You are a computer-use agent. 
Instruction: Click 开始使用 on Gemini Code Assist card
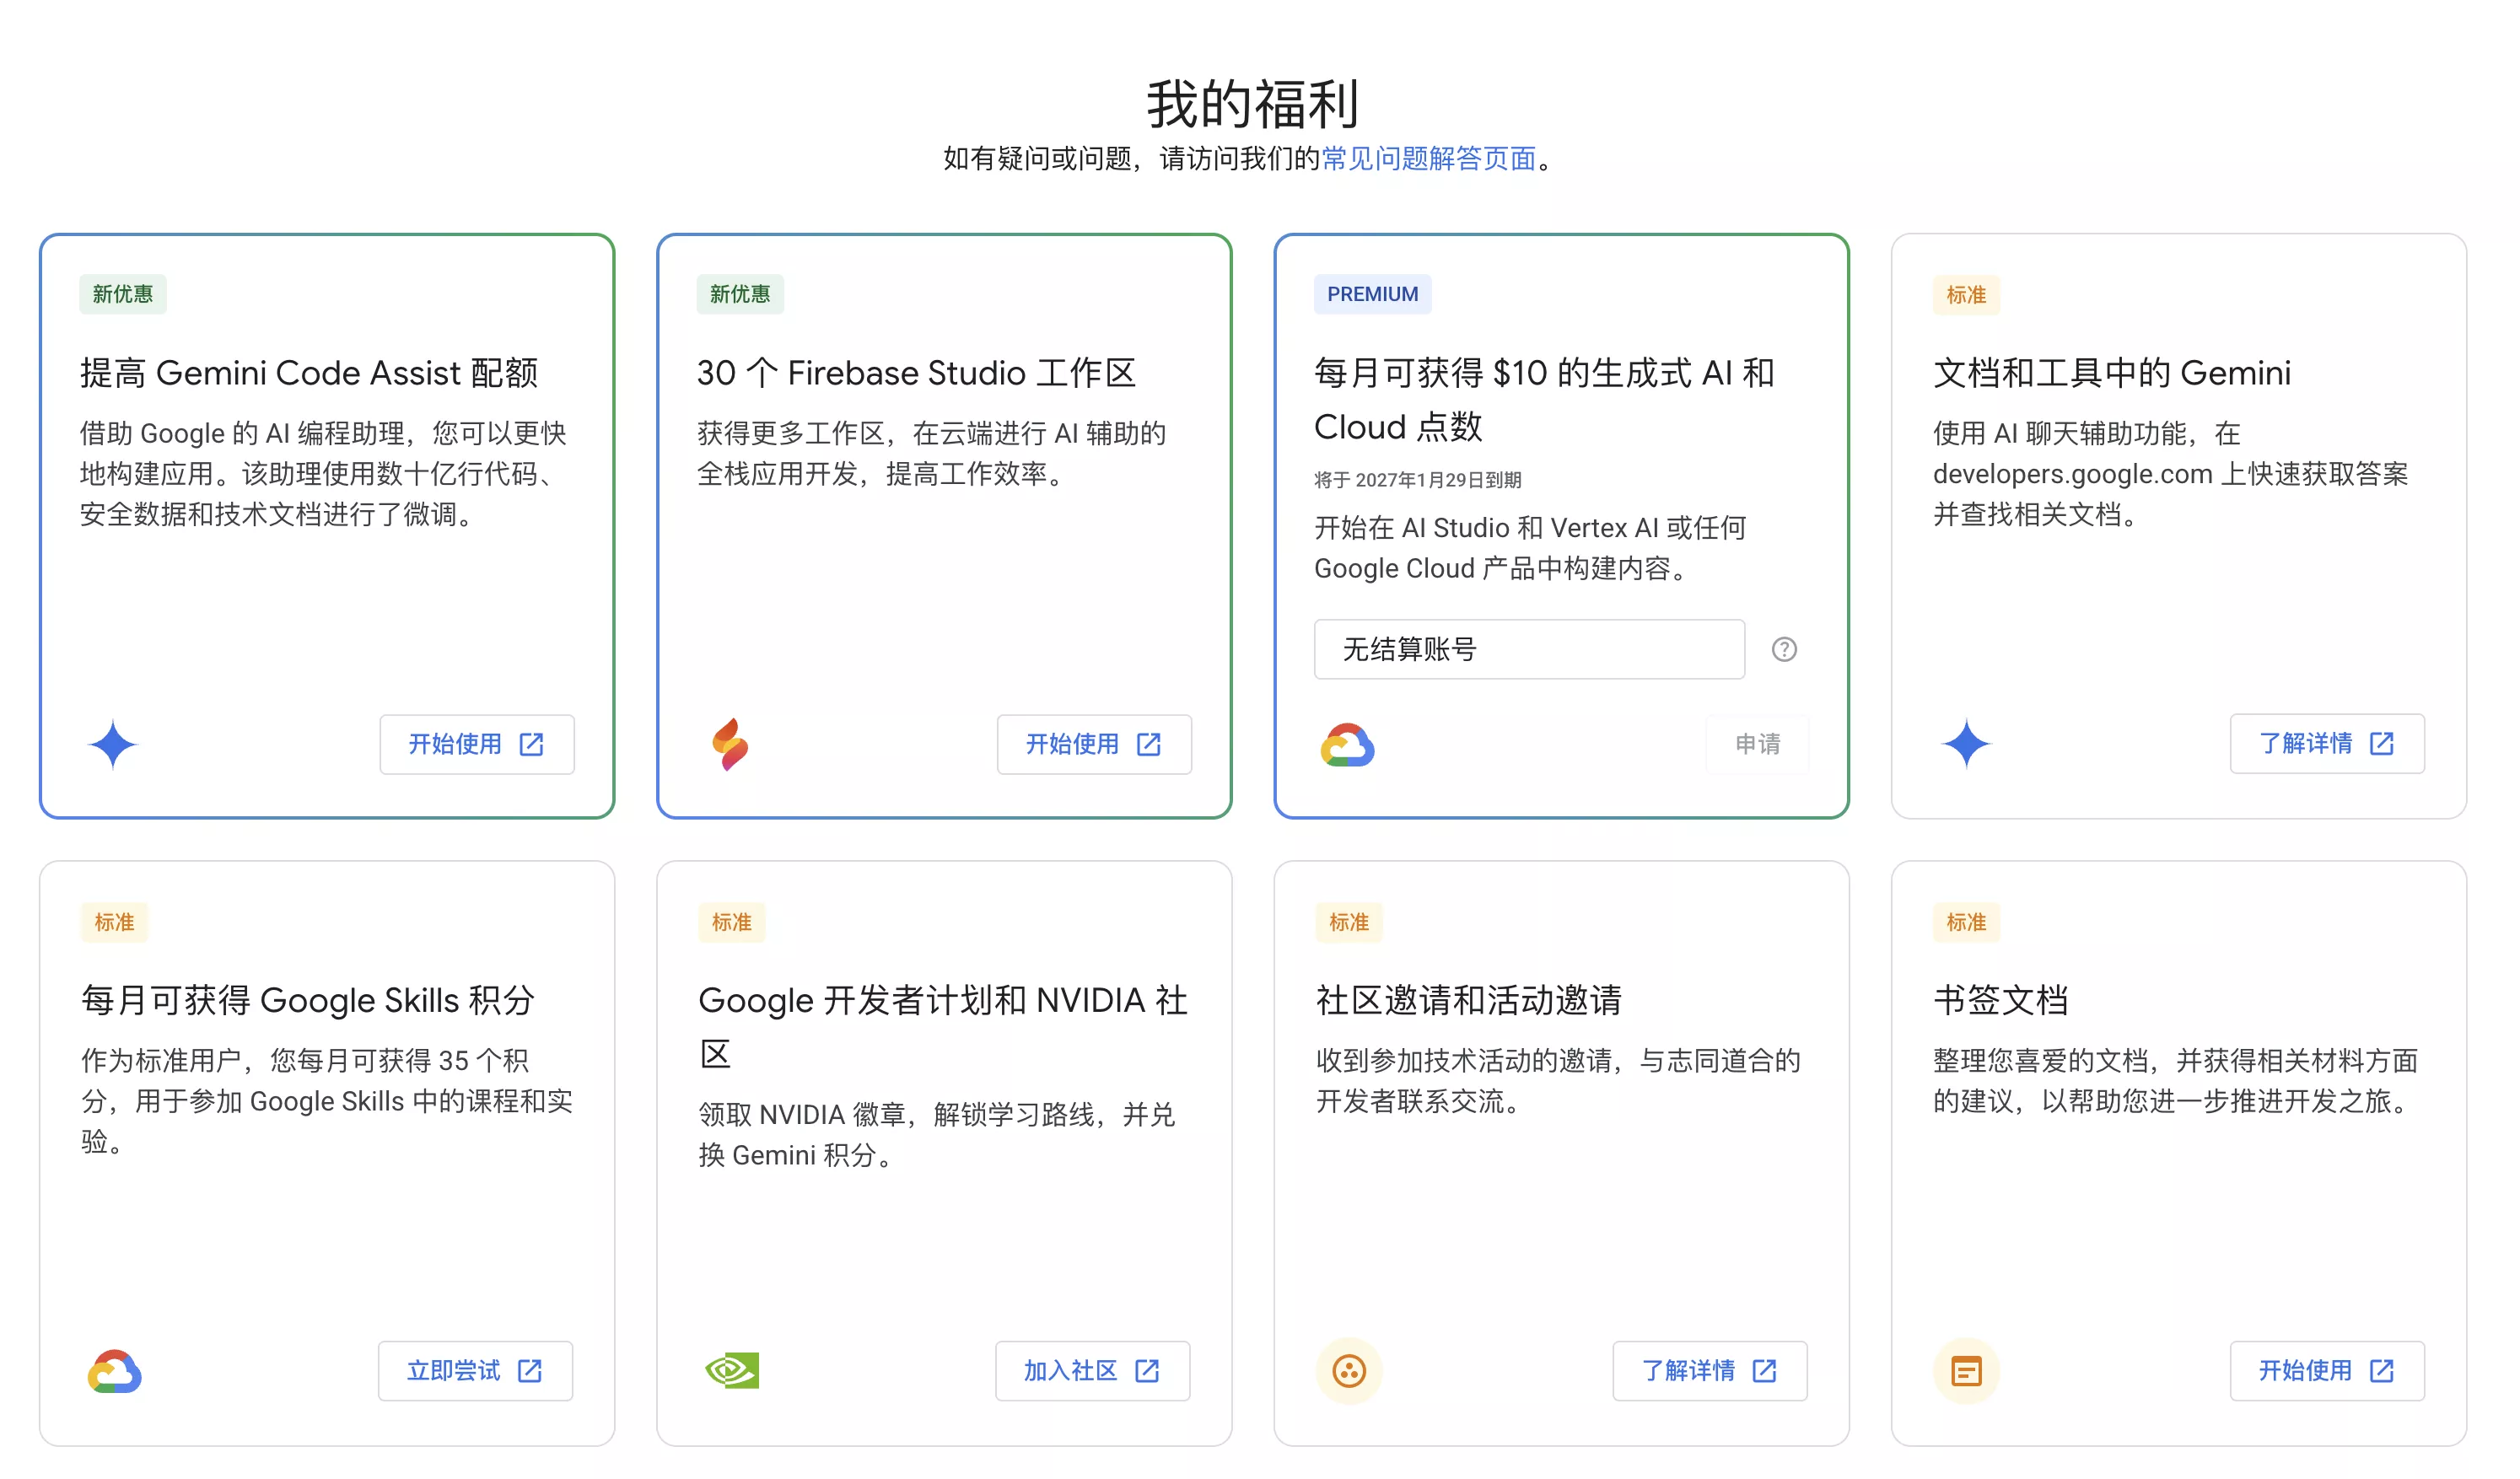(x=477, y=744)
